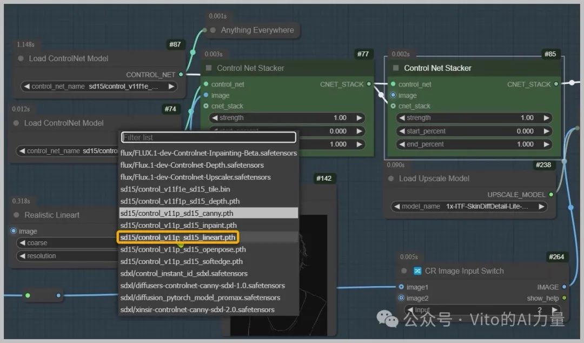
Task: Adjust resolution widget on Realistic Lineart
Action: pyautogui.click(x=68, y=256)
